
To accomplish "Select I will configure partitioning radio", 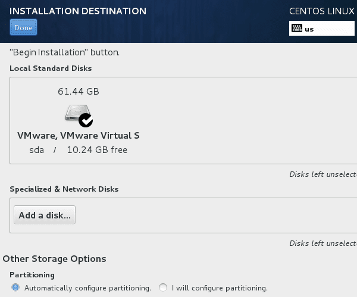I will tap(163, 287).
